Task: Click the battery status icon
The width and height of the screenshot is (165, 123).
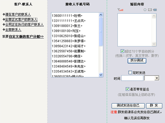Action: pos(155,10)
